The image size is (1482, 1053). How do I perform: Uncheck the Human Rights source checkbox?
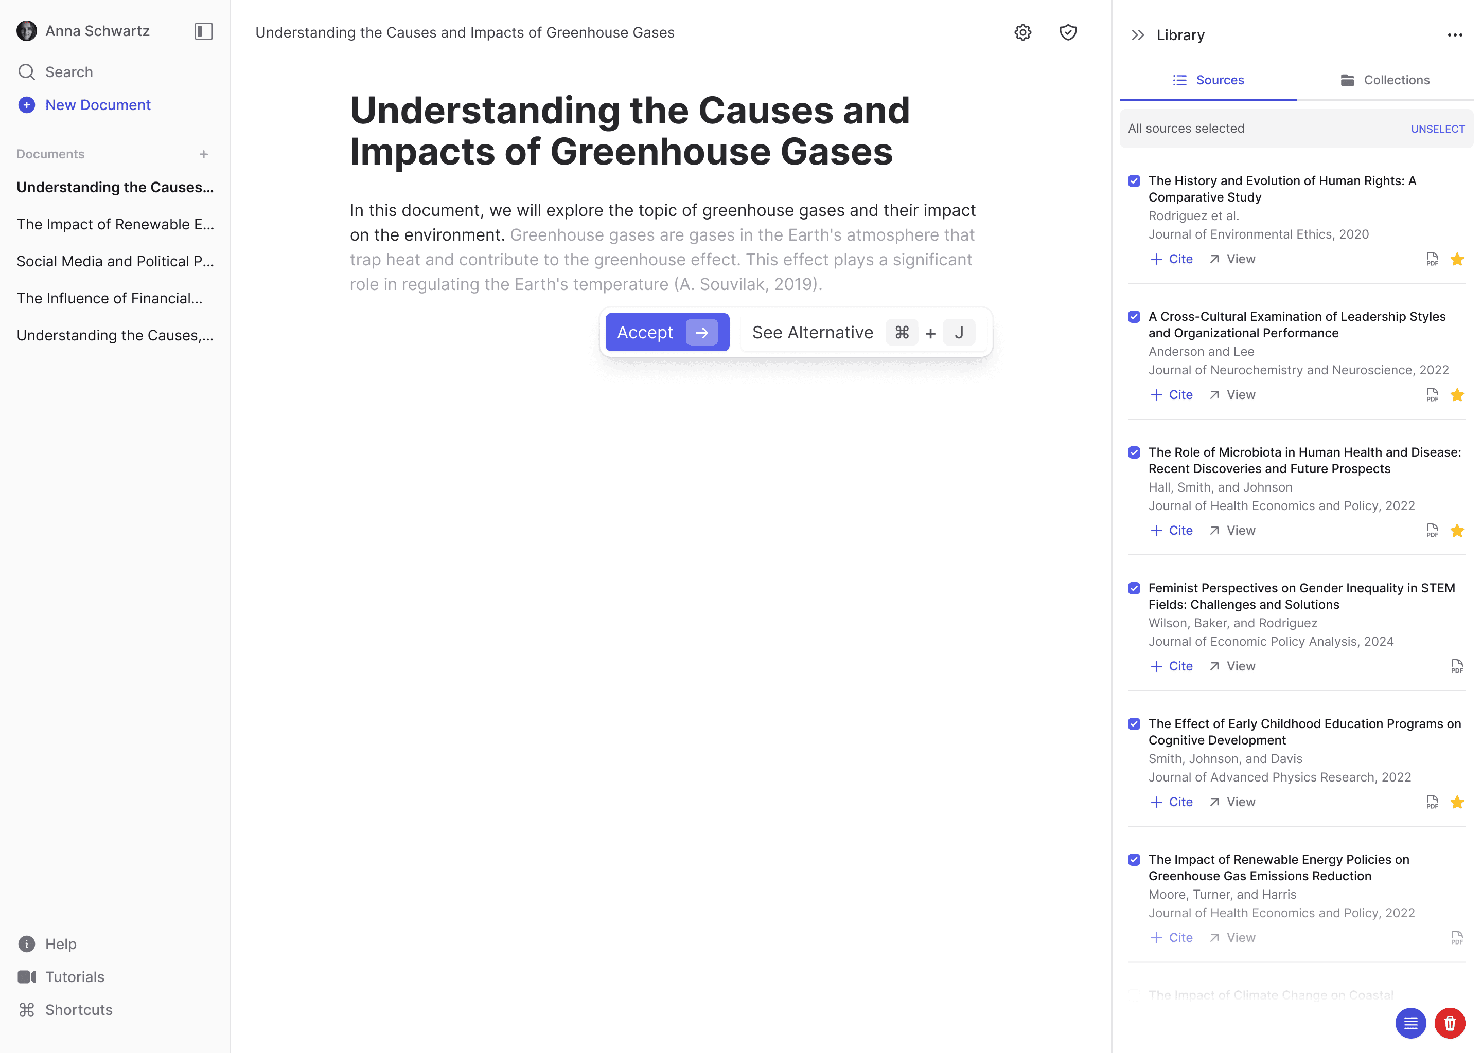click(1134, 181)
